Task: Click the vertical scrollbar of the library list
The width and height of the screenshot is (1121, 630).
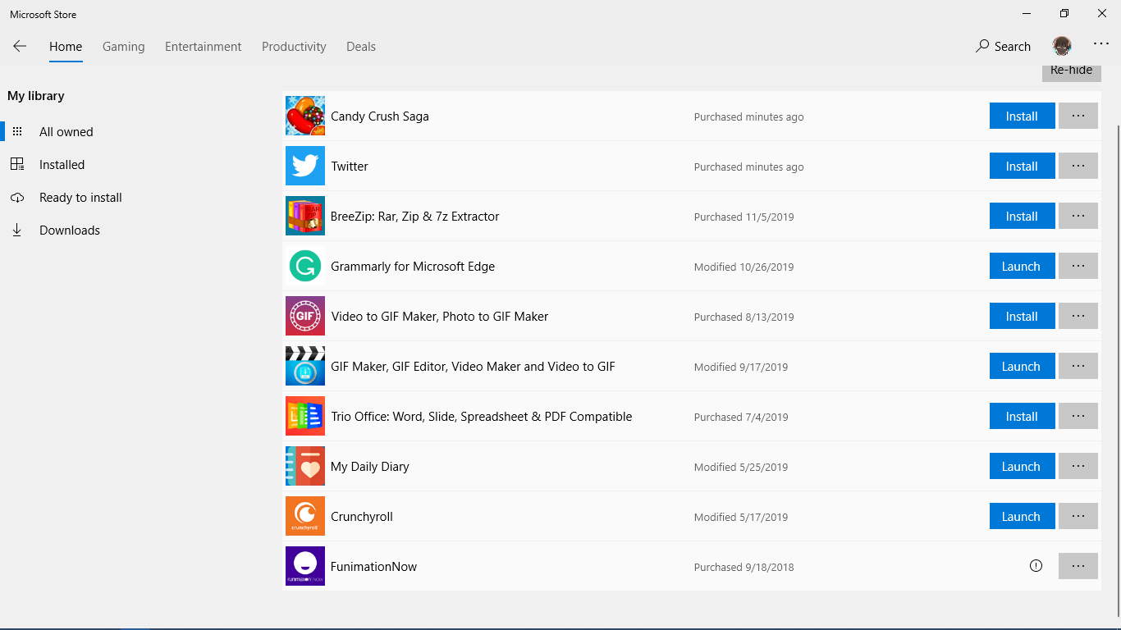Action: click(x=1117, y=369)
